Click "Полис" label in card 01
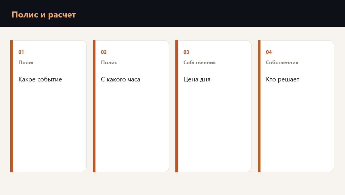The height and width of the screenshot is (195, 345). coord(26,63)
